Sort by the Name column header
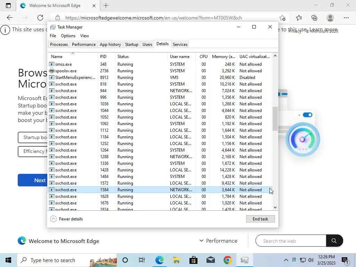The width and height of the screenshot is (356, 267). tap(73, 57)
